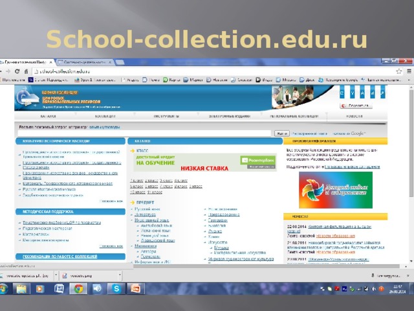Open Тематические подборки ЦОР по предметам link
Viewport: 414px width, 311px height.
tap(62, 223)
